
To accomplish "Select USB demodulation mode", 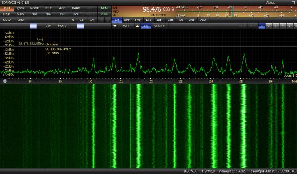I will [x=170, y=20].
